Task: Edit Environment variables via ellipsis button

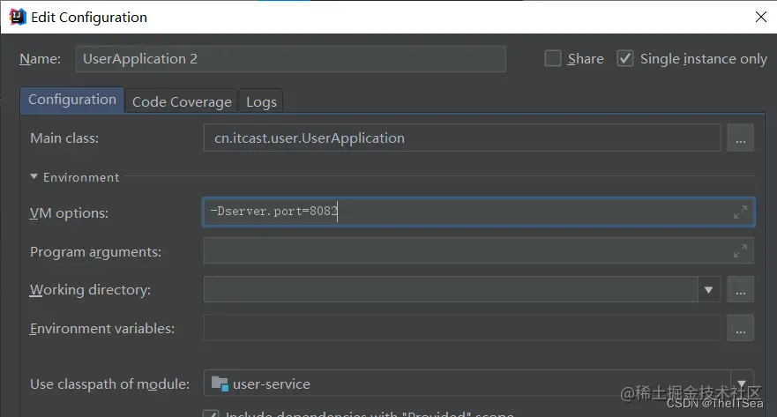Action: pos(740,328)
